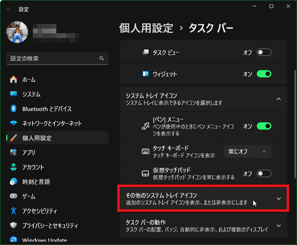The width and height of the screenshot is (297, 245).
Task: Click the アプリ sidebar icon
Action: (14, 152)
